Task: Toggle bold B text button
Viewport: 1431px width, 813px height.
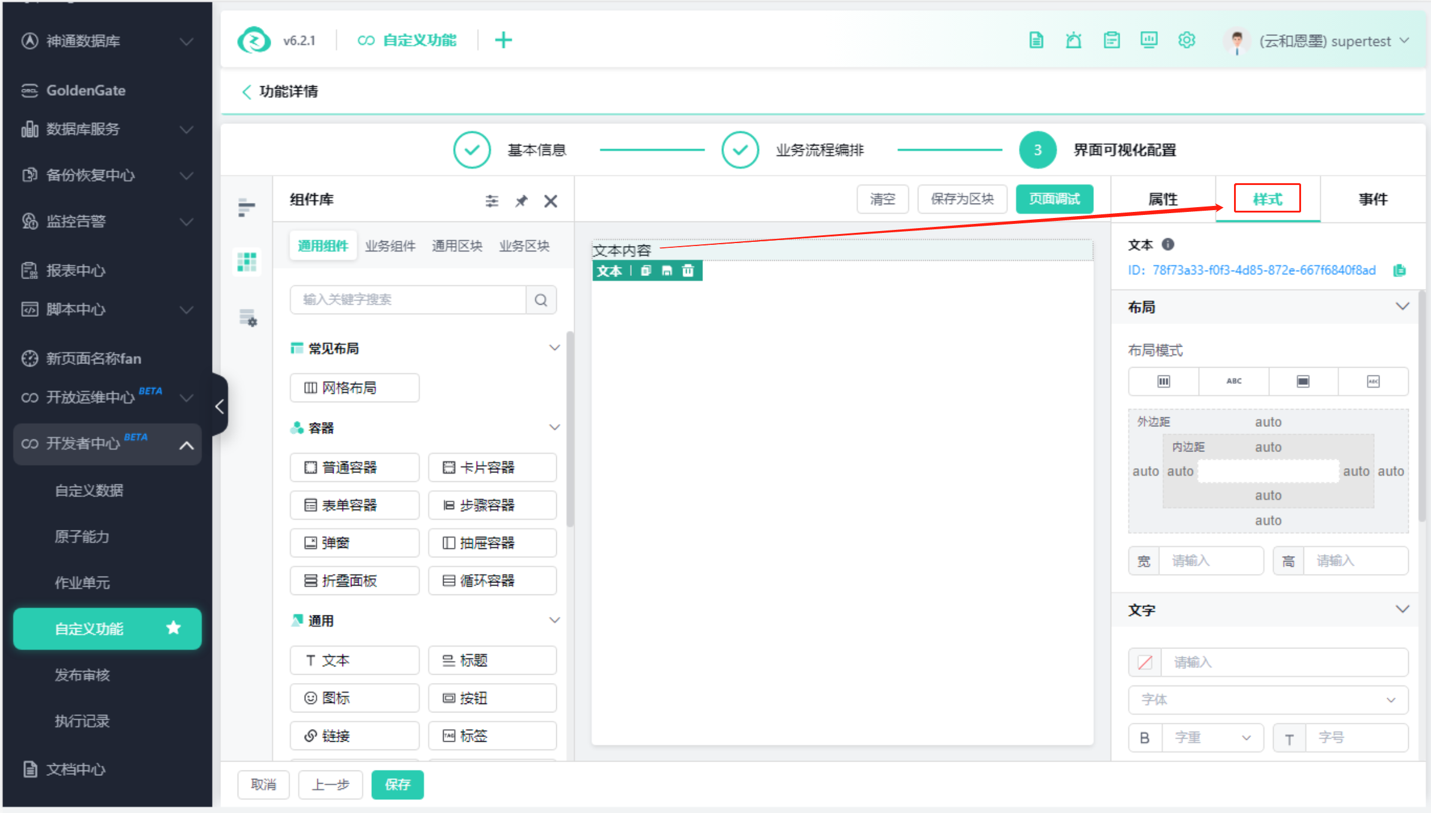Action: click(1145, 738)
